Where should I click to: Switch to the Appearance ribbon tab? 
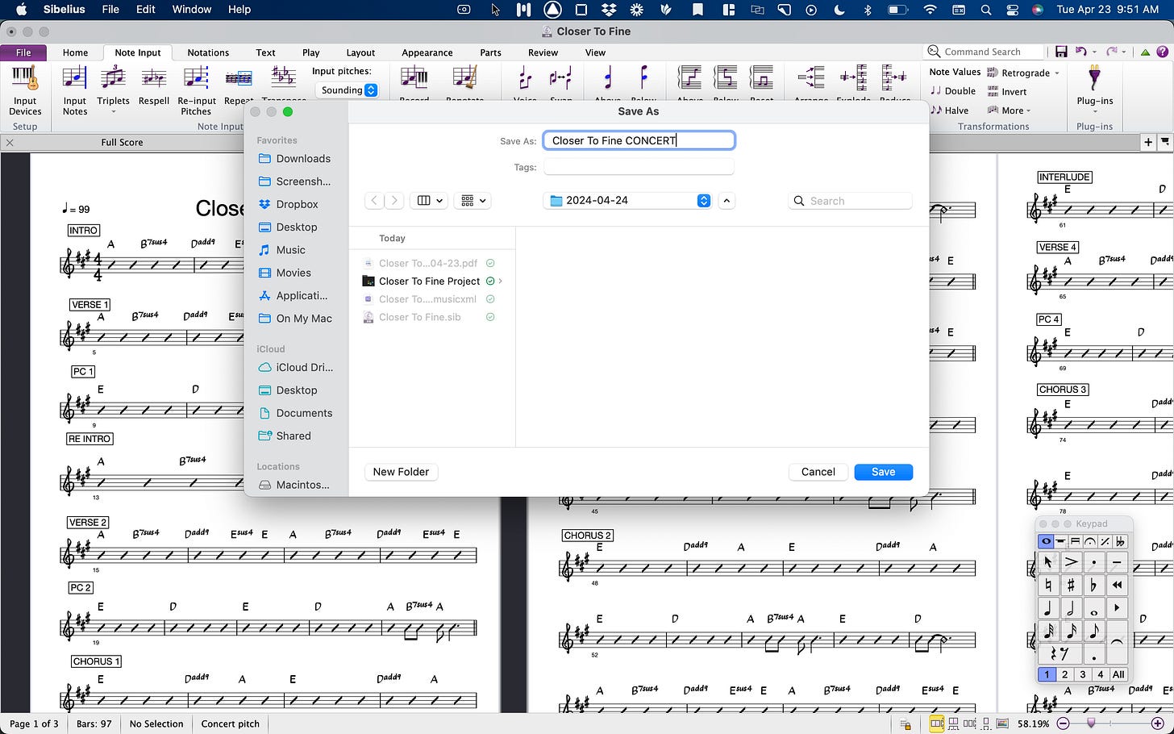click(427, 52)
